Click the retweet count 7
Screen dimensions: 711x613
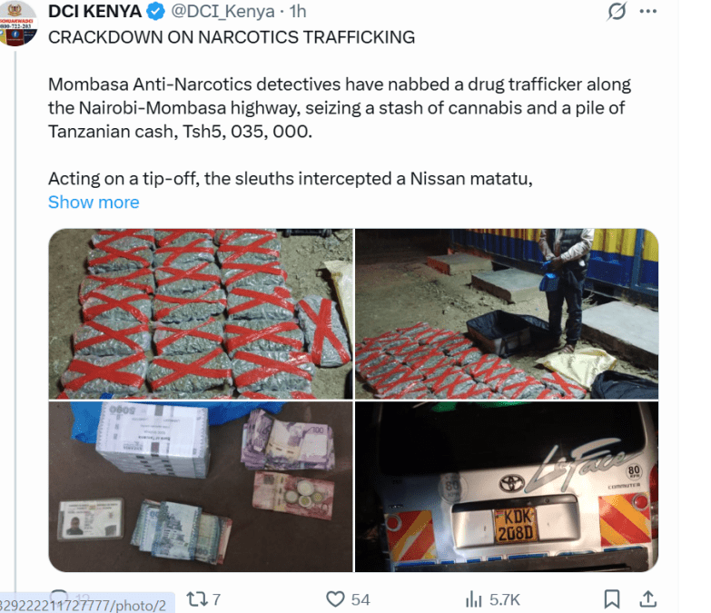(x=216, y=599)
